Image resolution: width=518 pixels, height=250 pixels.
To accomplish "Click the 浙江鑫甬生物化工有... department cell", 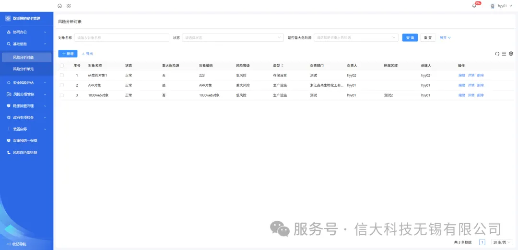I will click(327, 85).
